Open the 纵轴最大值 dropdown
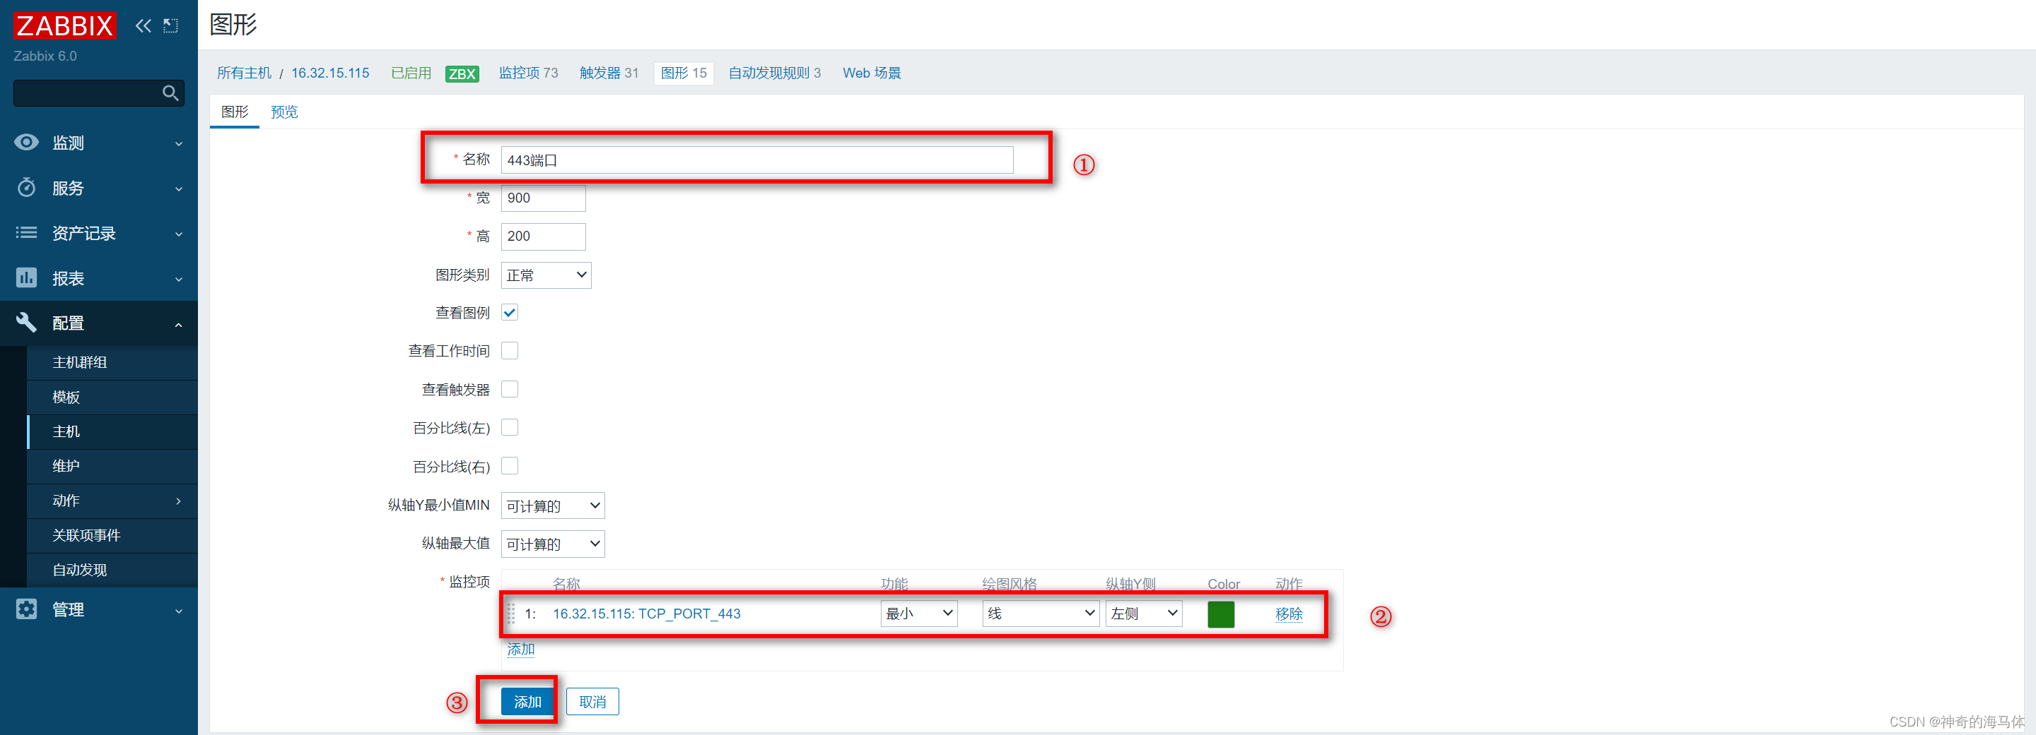 tap(552, 544)
